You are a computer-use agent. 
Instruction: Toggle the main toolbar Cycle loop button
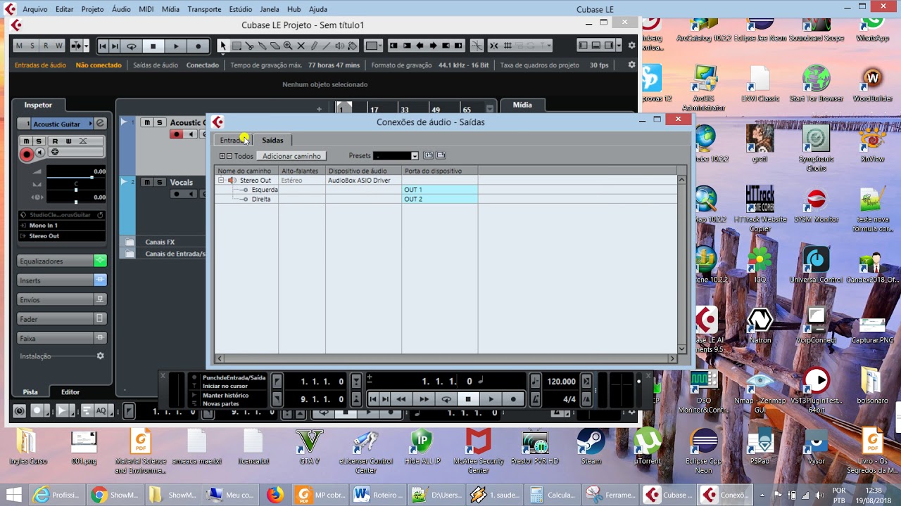click(131, 46)
